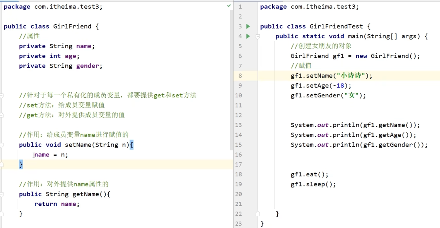Click the 'return name;' statement
Screen dimensions: 440x228
(x=57, y=204)
